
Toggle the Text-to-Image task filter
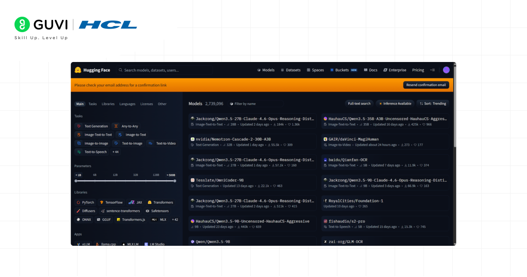[128, 143]
